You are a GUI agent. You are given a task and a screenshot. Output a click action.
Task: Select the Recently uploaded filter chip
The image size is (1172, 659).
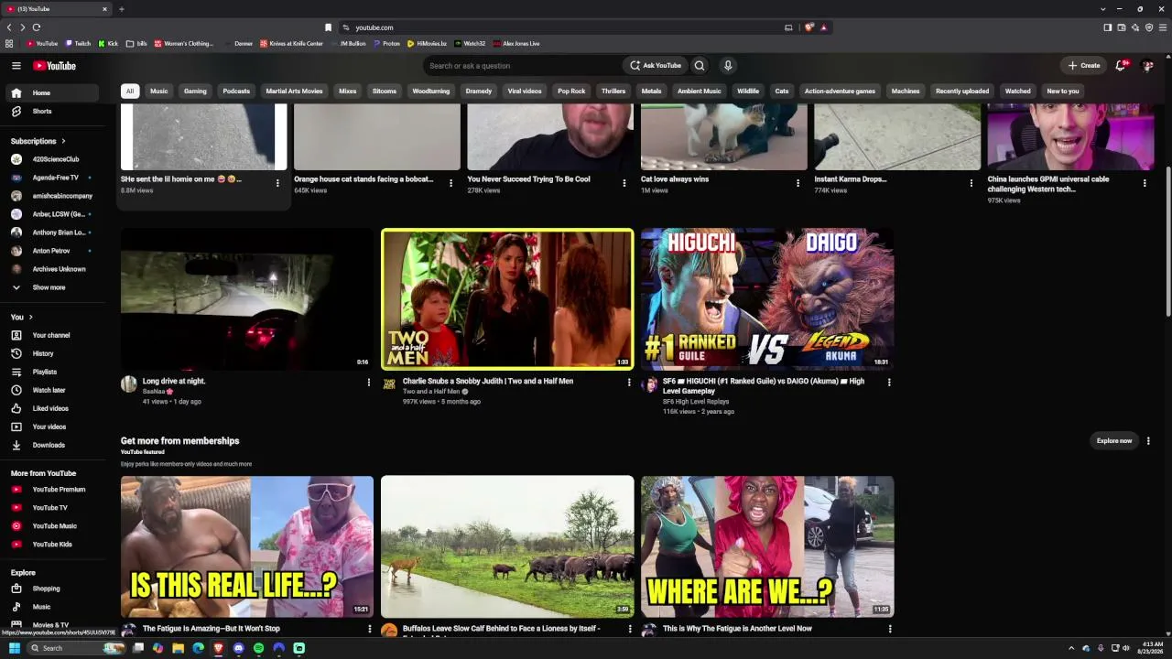tap(962, 92)
